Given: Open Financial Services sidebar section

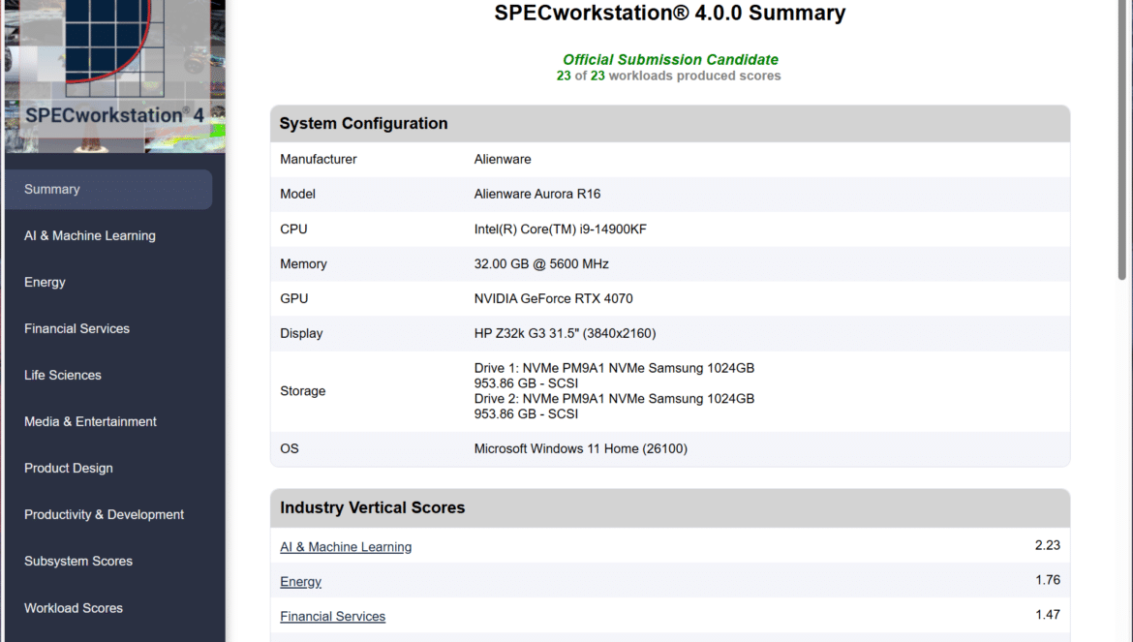Looking at the screenshot, I should tap(77, 328).
